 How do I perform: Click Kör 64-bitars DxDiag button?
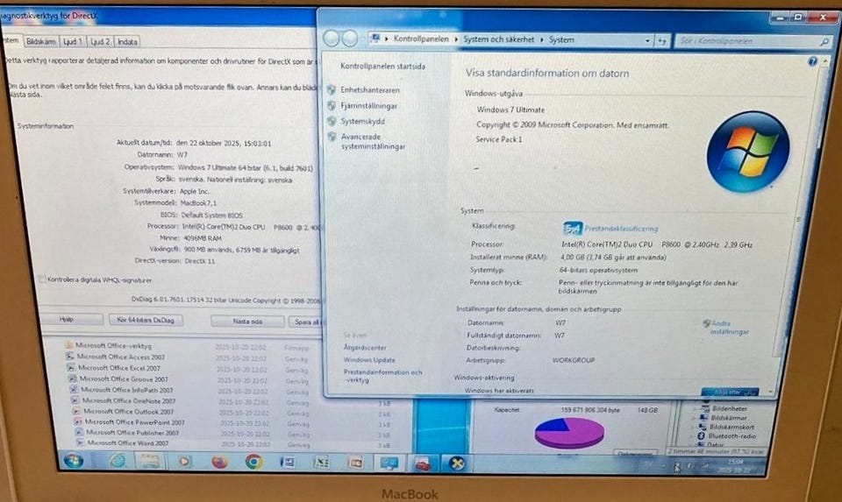(x=146, y=320)
